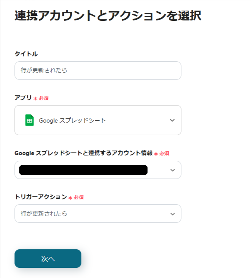Screen dimensions: 251x278
Task: Click the トリガーアクション field label
Action: tap(41, 197)
